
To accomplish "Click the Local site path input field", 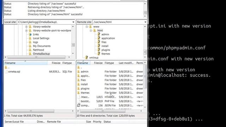I will pos(44,22).
